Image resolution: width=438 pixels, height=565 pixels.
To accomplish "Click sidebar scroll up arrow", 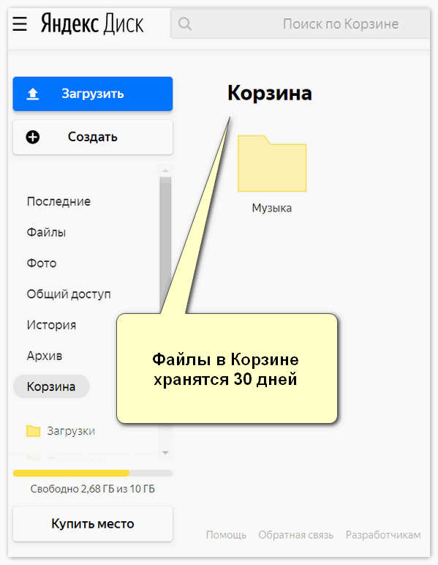I will tap(165, 171).
